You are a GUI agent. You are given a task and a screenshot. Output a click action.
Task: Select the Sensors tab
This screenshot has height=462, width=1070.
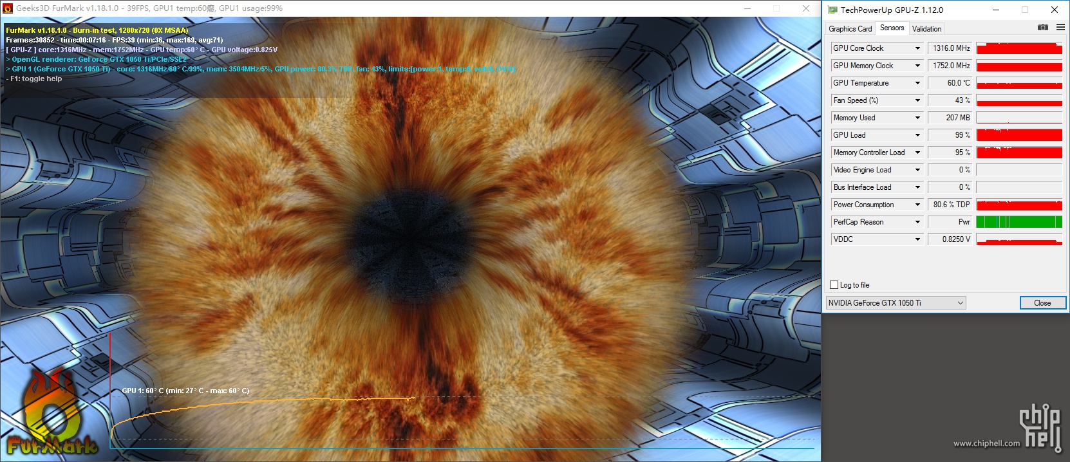click(892, 28)
